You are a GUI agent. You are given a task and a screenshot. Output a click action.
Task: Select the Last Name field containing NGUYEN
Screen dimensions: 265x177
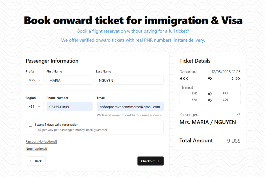130,80
